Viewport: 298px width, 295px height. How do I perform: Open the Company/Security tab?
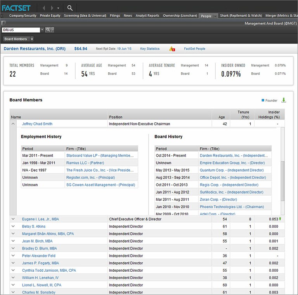[23, 16]
